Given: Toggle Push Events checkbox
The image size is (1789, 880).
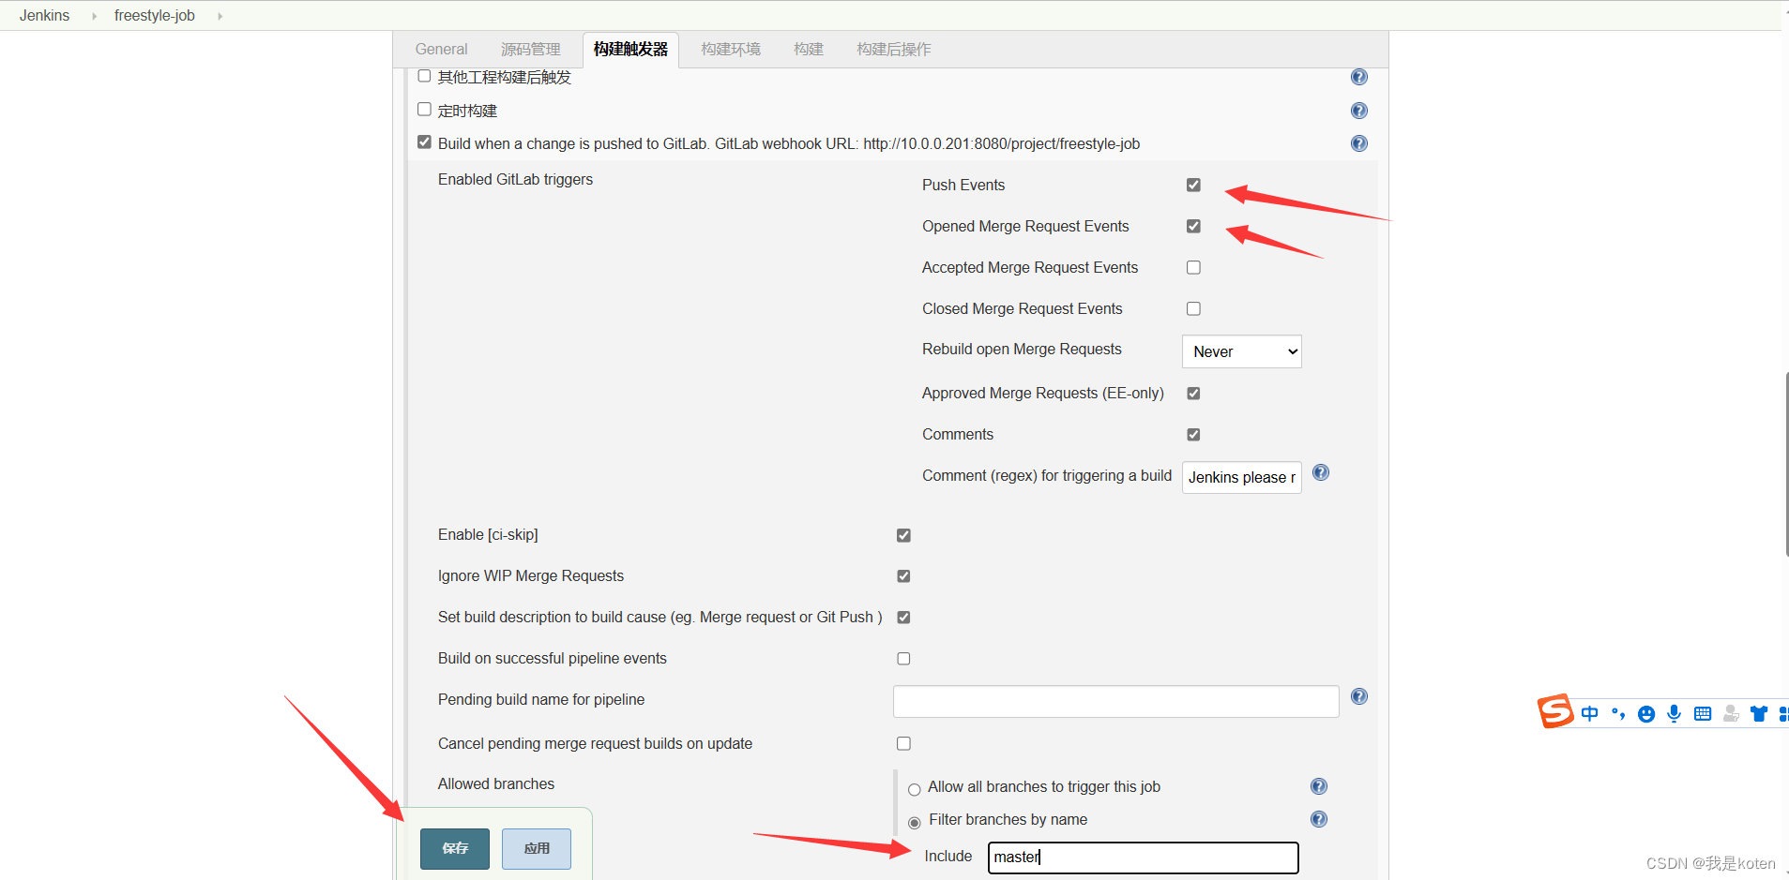Looking at the screenshot, I should coord(1193,185).
